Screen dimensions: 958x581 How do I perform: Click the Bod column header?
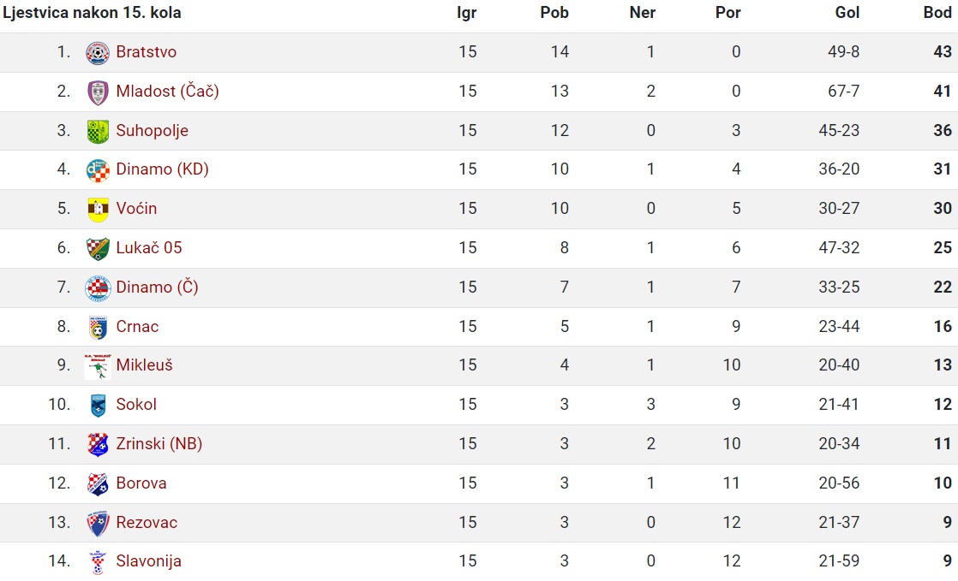937,13
